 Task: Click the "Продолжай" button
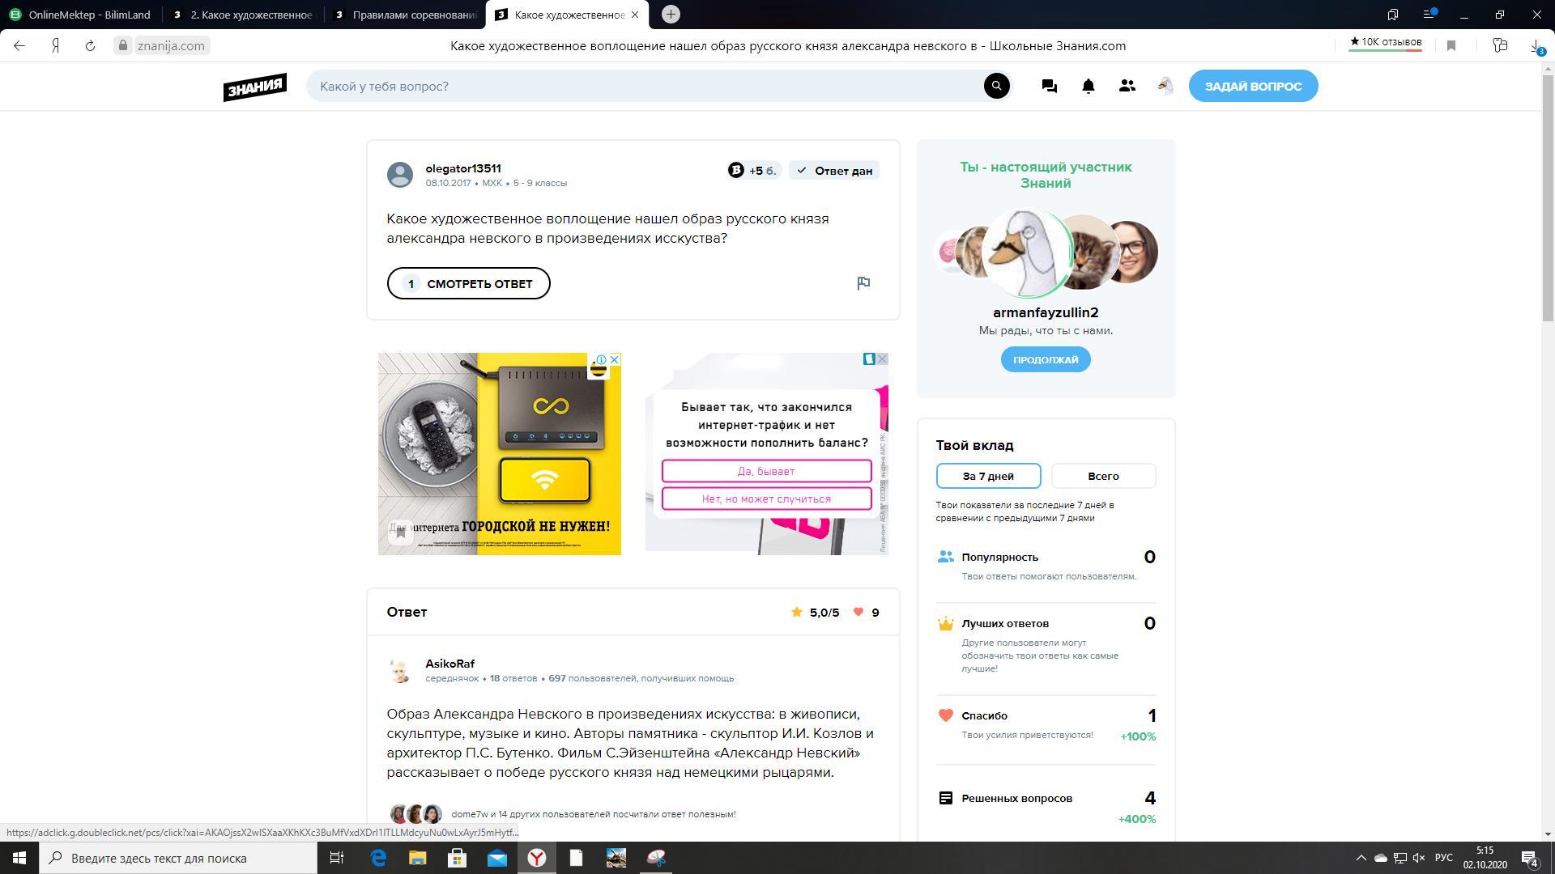point(1045,359)
